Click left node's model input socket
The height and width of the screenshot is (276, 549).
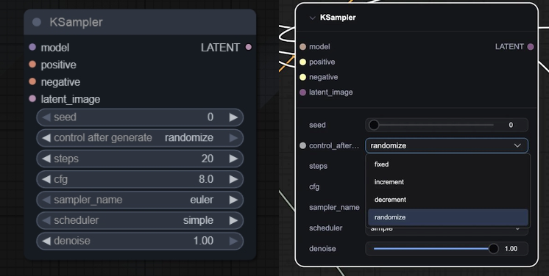(x=32, y=47)
